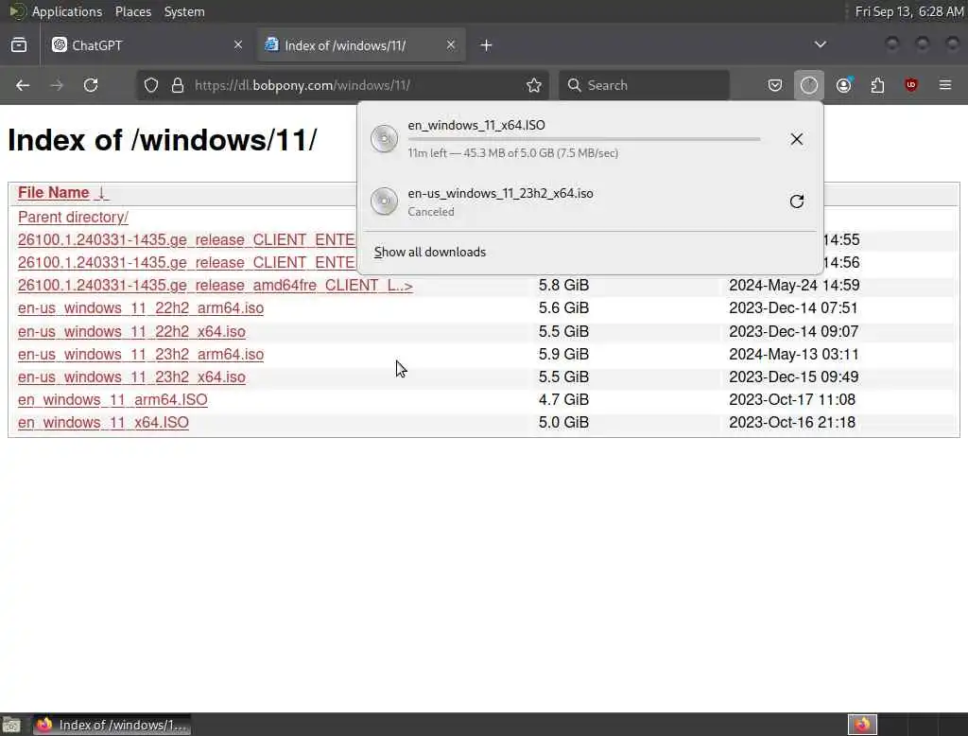
Task: Bookmark this page with the star
Action: (x=534, y=85)
